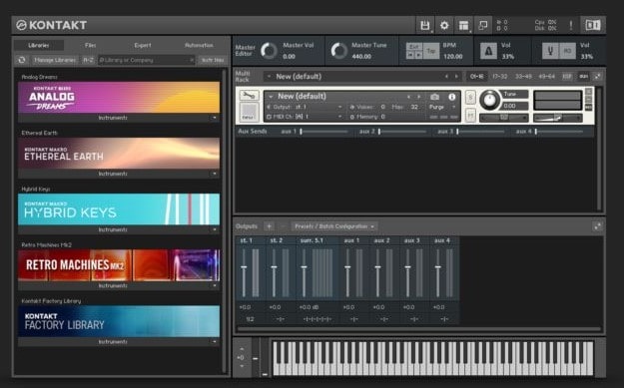Image resolution: width=624 pixels, height=388 pixels.
Task: Toggle the aux sends button in rack header
Action: pyautogui.click(x=583, y=77)
